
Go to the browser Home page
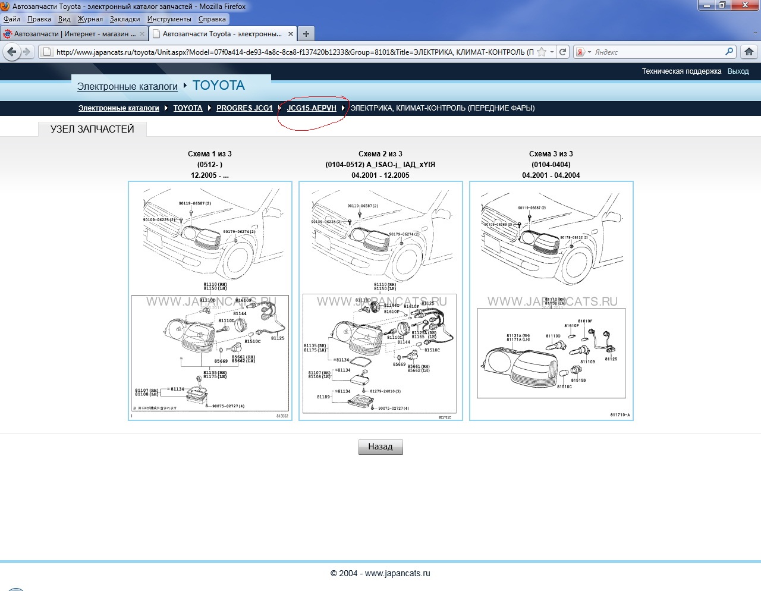(x=749, y=52)
